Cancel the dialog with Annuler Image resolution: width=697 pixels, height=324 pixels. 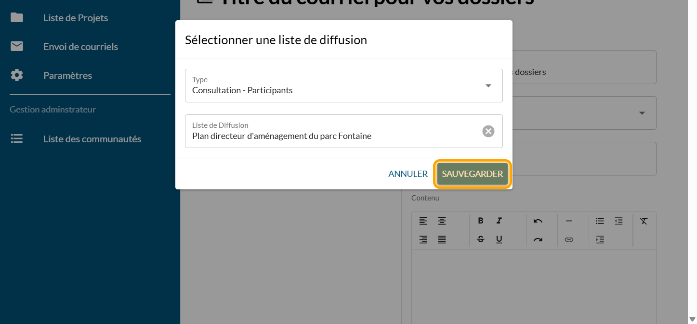point(408,174)
